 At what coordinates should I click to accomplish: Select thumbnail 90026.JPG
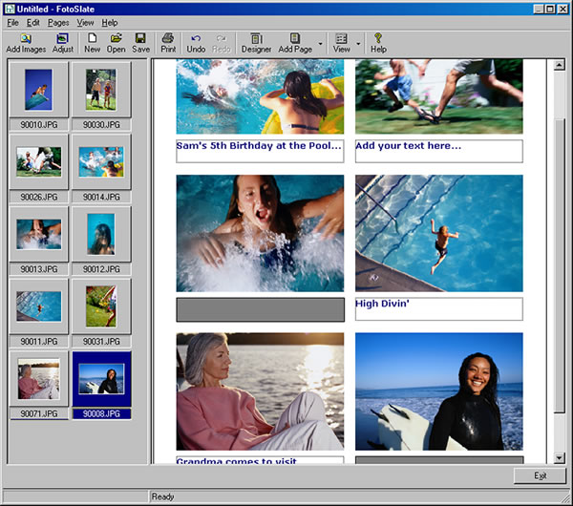pos(38,161)
